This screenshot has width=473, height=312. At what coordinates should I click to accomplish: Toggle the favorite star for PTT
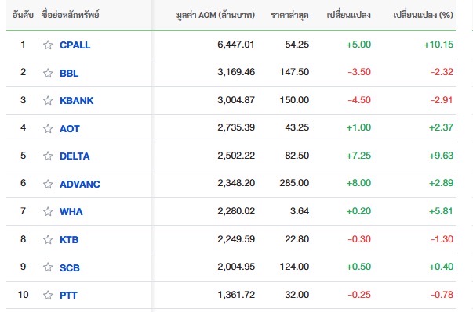(48, 295)
